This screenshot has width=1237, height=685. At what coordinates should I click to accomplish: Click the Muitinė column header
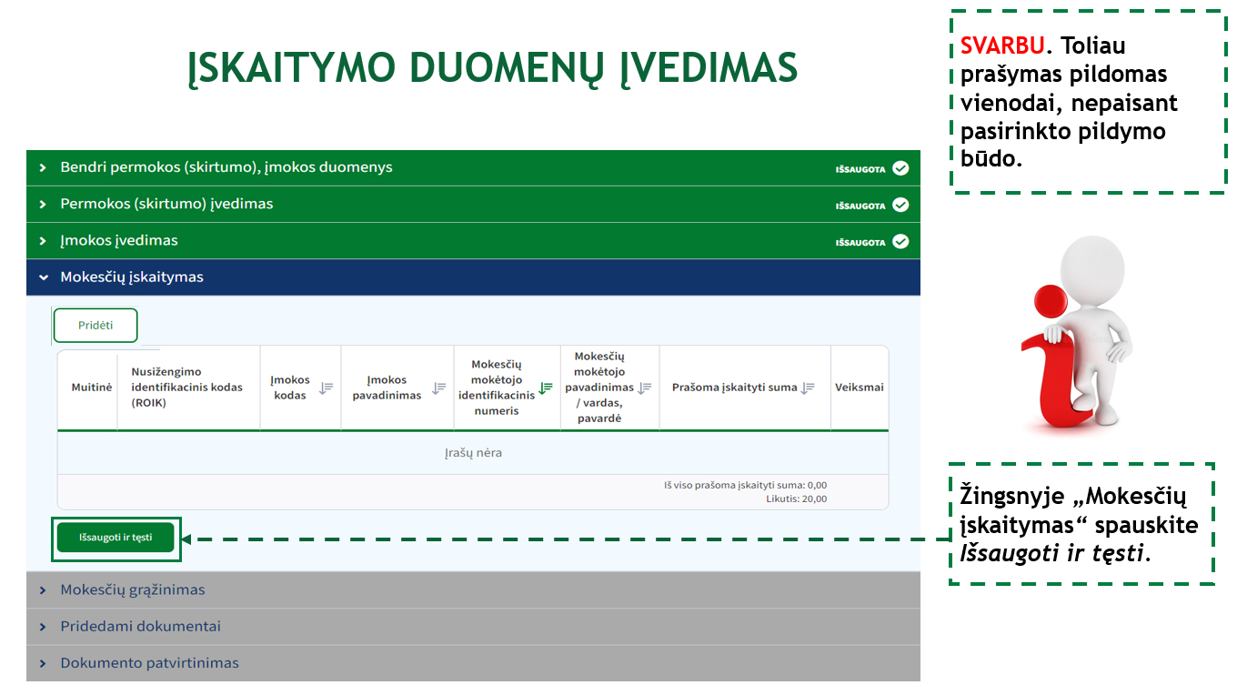pyautogui.click(x=91, y=388)
